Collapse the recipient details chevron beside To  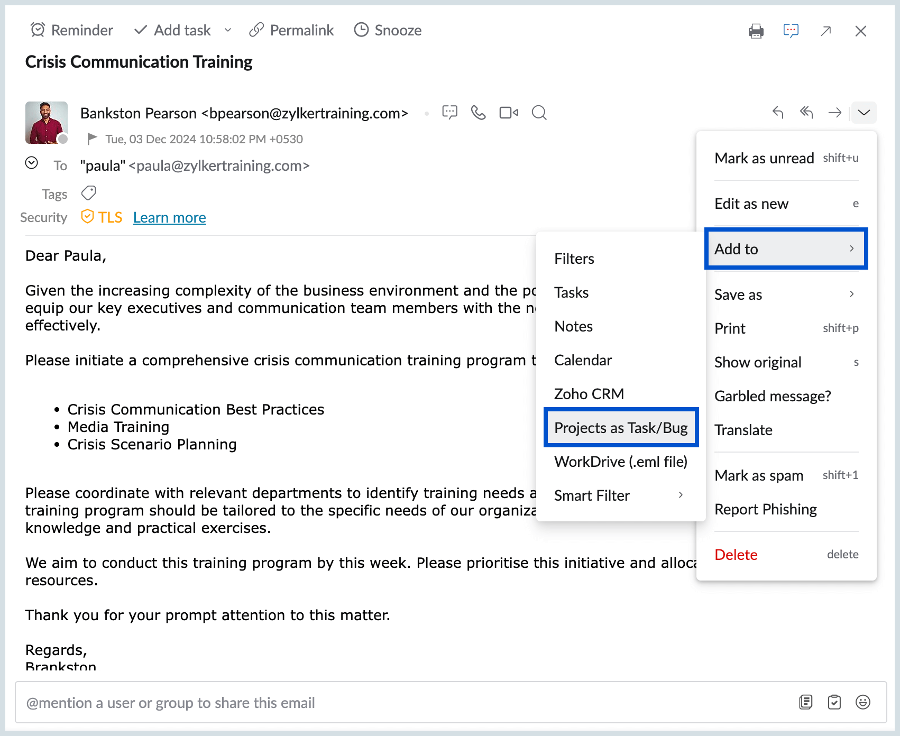32,163
